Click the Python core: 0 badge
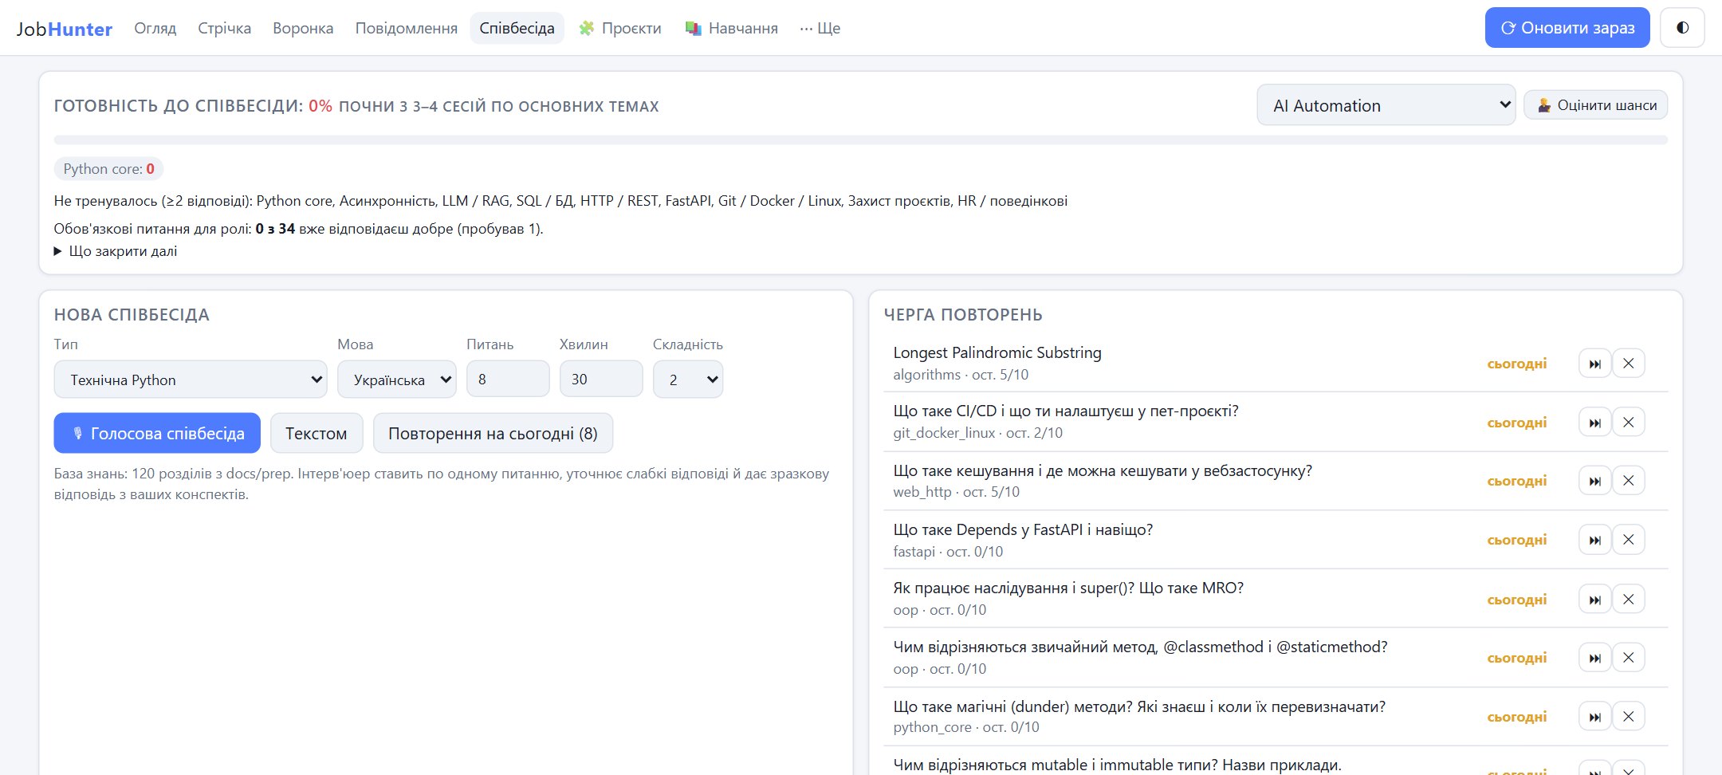Viewport: 1722px width, 775px height. coord(109,169)
